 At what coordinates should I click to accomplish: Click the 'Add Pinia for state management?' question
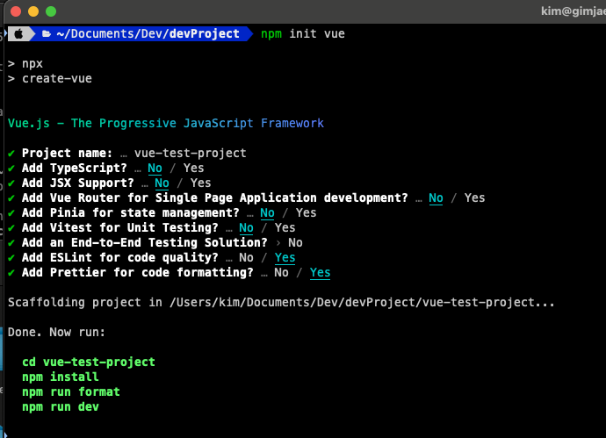click(131, 213)
